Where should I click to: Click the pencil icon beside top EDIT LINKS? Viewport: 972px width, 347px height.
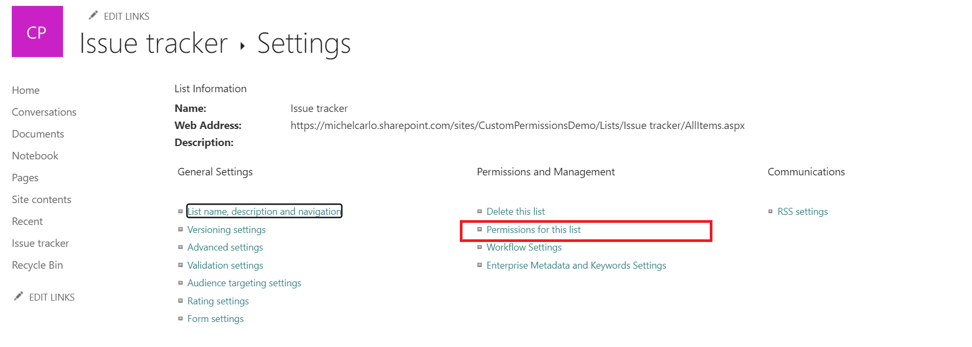[94, 15]
